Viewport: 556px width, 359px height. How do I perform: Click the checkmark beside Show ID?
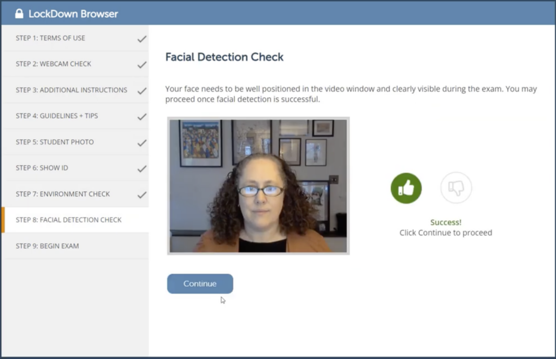(142, 168)
